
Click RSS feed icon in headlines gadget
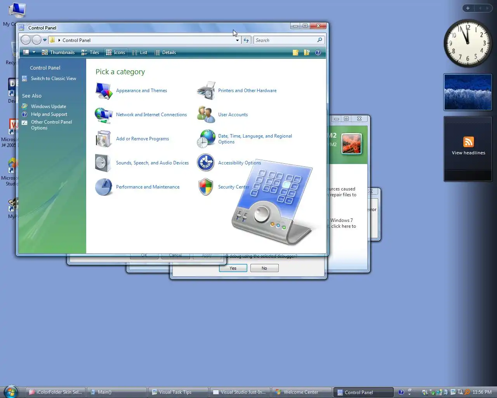[x=469, y=142]
